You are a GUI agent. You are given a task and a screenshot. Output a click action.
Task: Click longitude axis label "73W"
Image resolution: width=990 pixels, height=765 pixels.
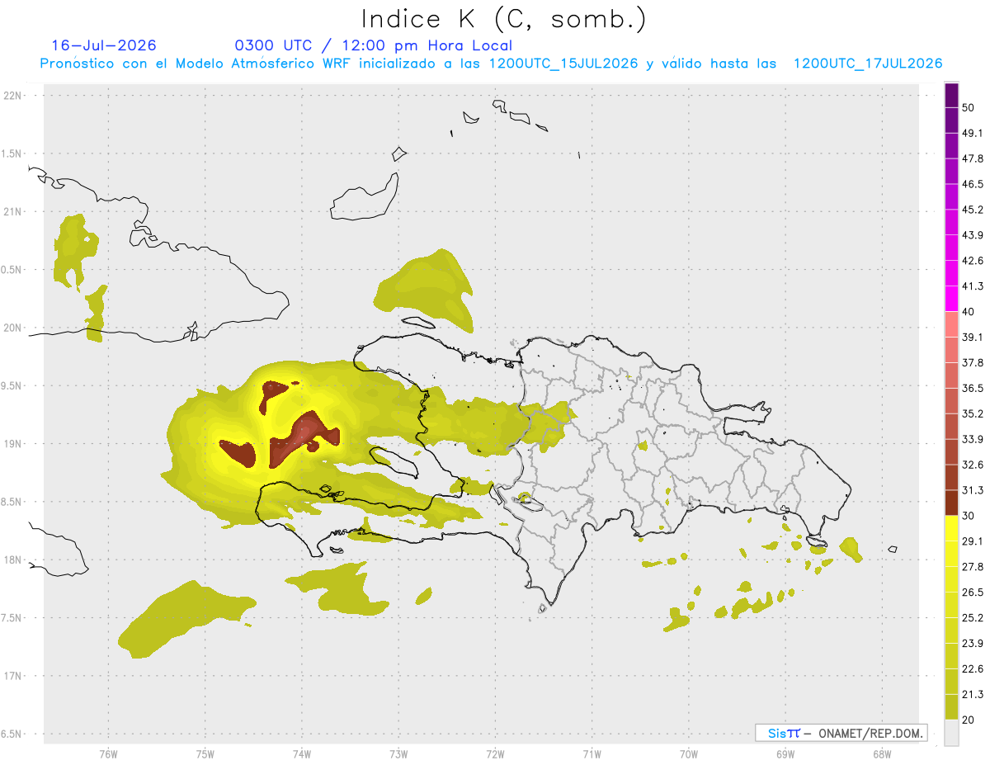(398, 754)
